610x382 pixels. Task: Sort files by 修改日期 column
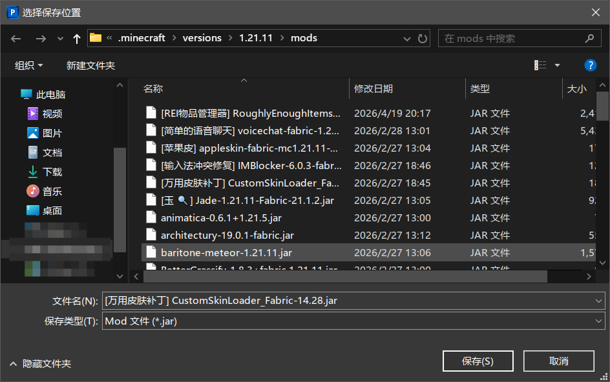coord(373,89)
